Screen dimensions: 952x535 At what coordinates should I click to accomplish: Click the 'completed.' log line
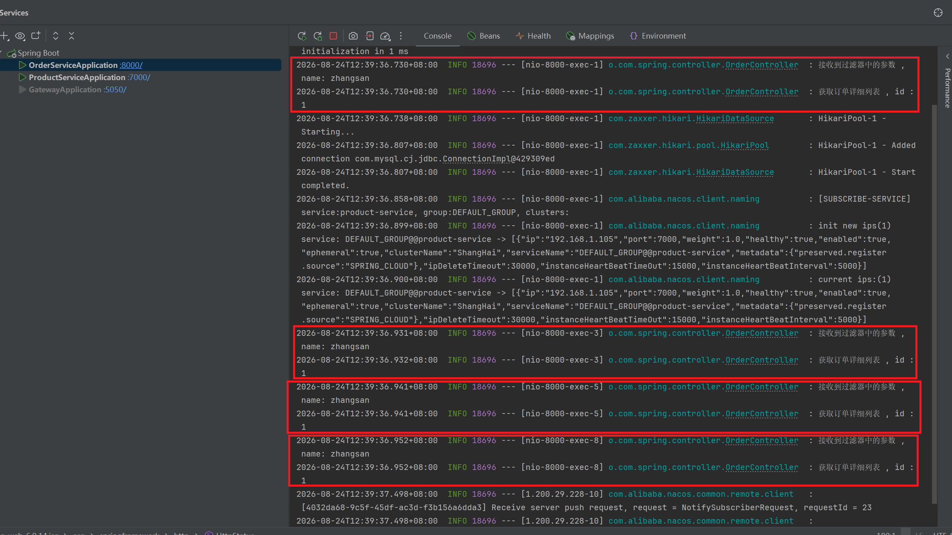click(x=325, y=186)
